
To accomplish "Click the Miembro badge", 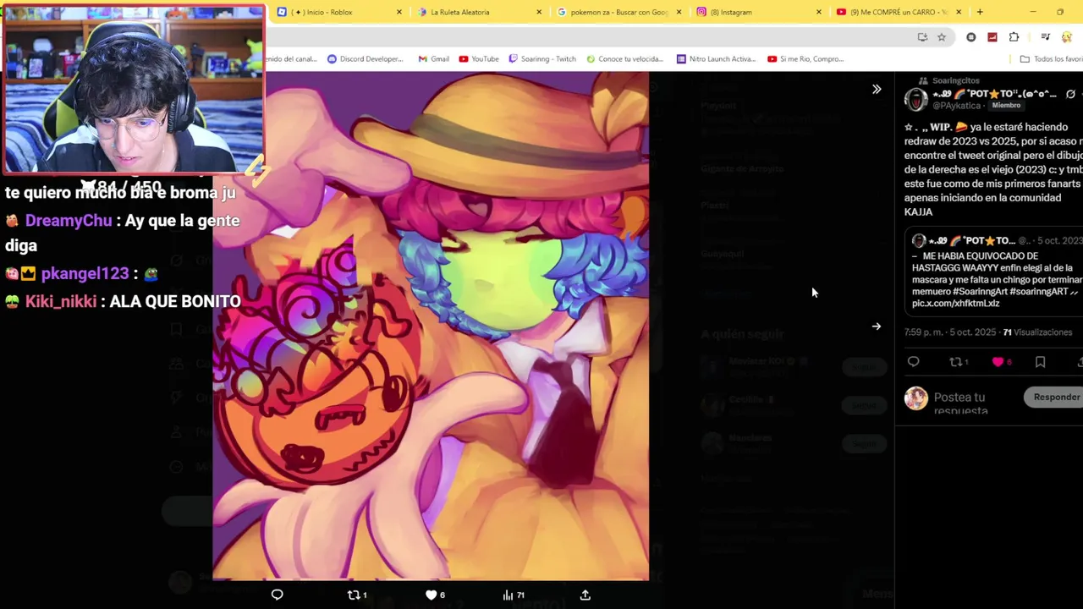I will tap(1006, 106).
